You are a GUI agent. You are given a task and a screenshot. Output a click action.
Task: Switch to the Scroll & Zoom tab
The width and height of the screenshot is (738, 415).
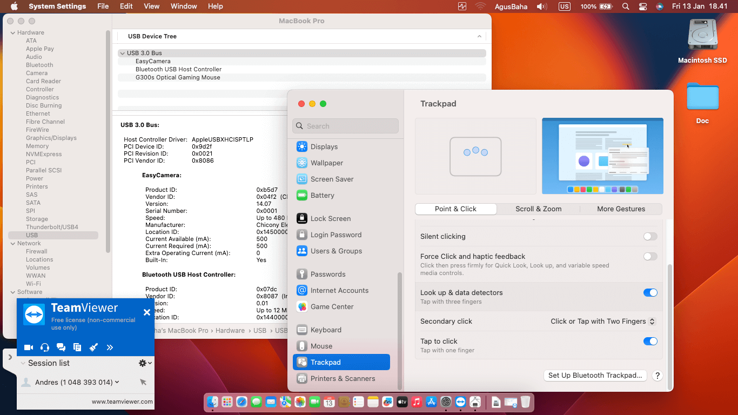(x=538, y=209)
